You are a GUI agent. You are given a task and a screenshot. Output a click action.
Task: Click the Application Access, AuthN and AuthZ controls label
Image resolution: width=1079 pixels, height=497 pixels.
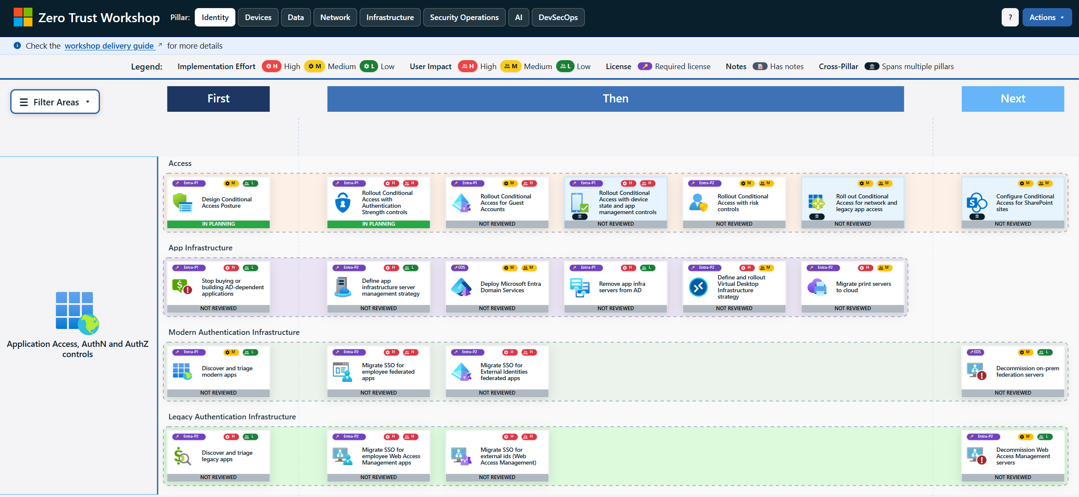[x=77, y=349]
